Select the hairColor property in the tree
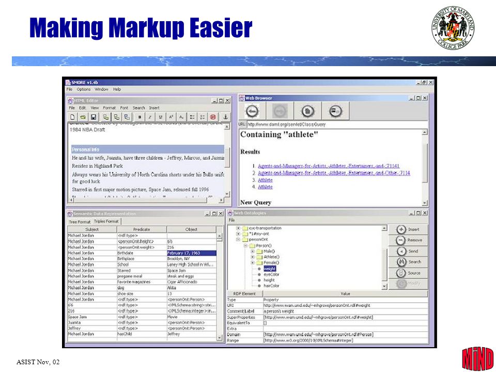The height and width of the screenshot is (372, 496). coord(271,286)
